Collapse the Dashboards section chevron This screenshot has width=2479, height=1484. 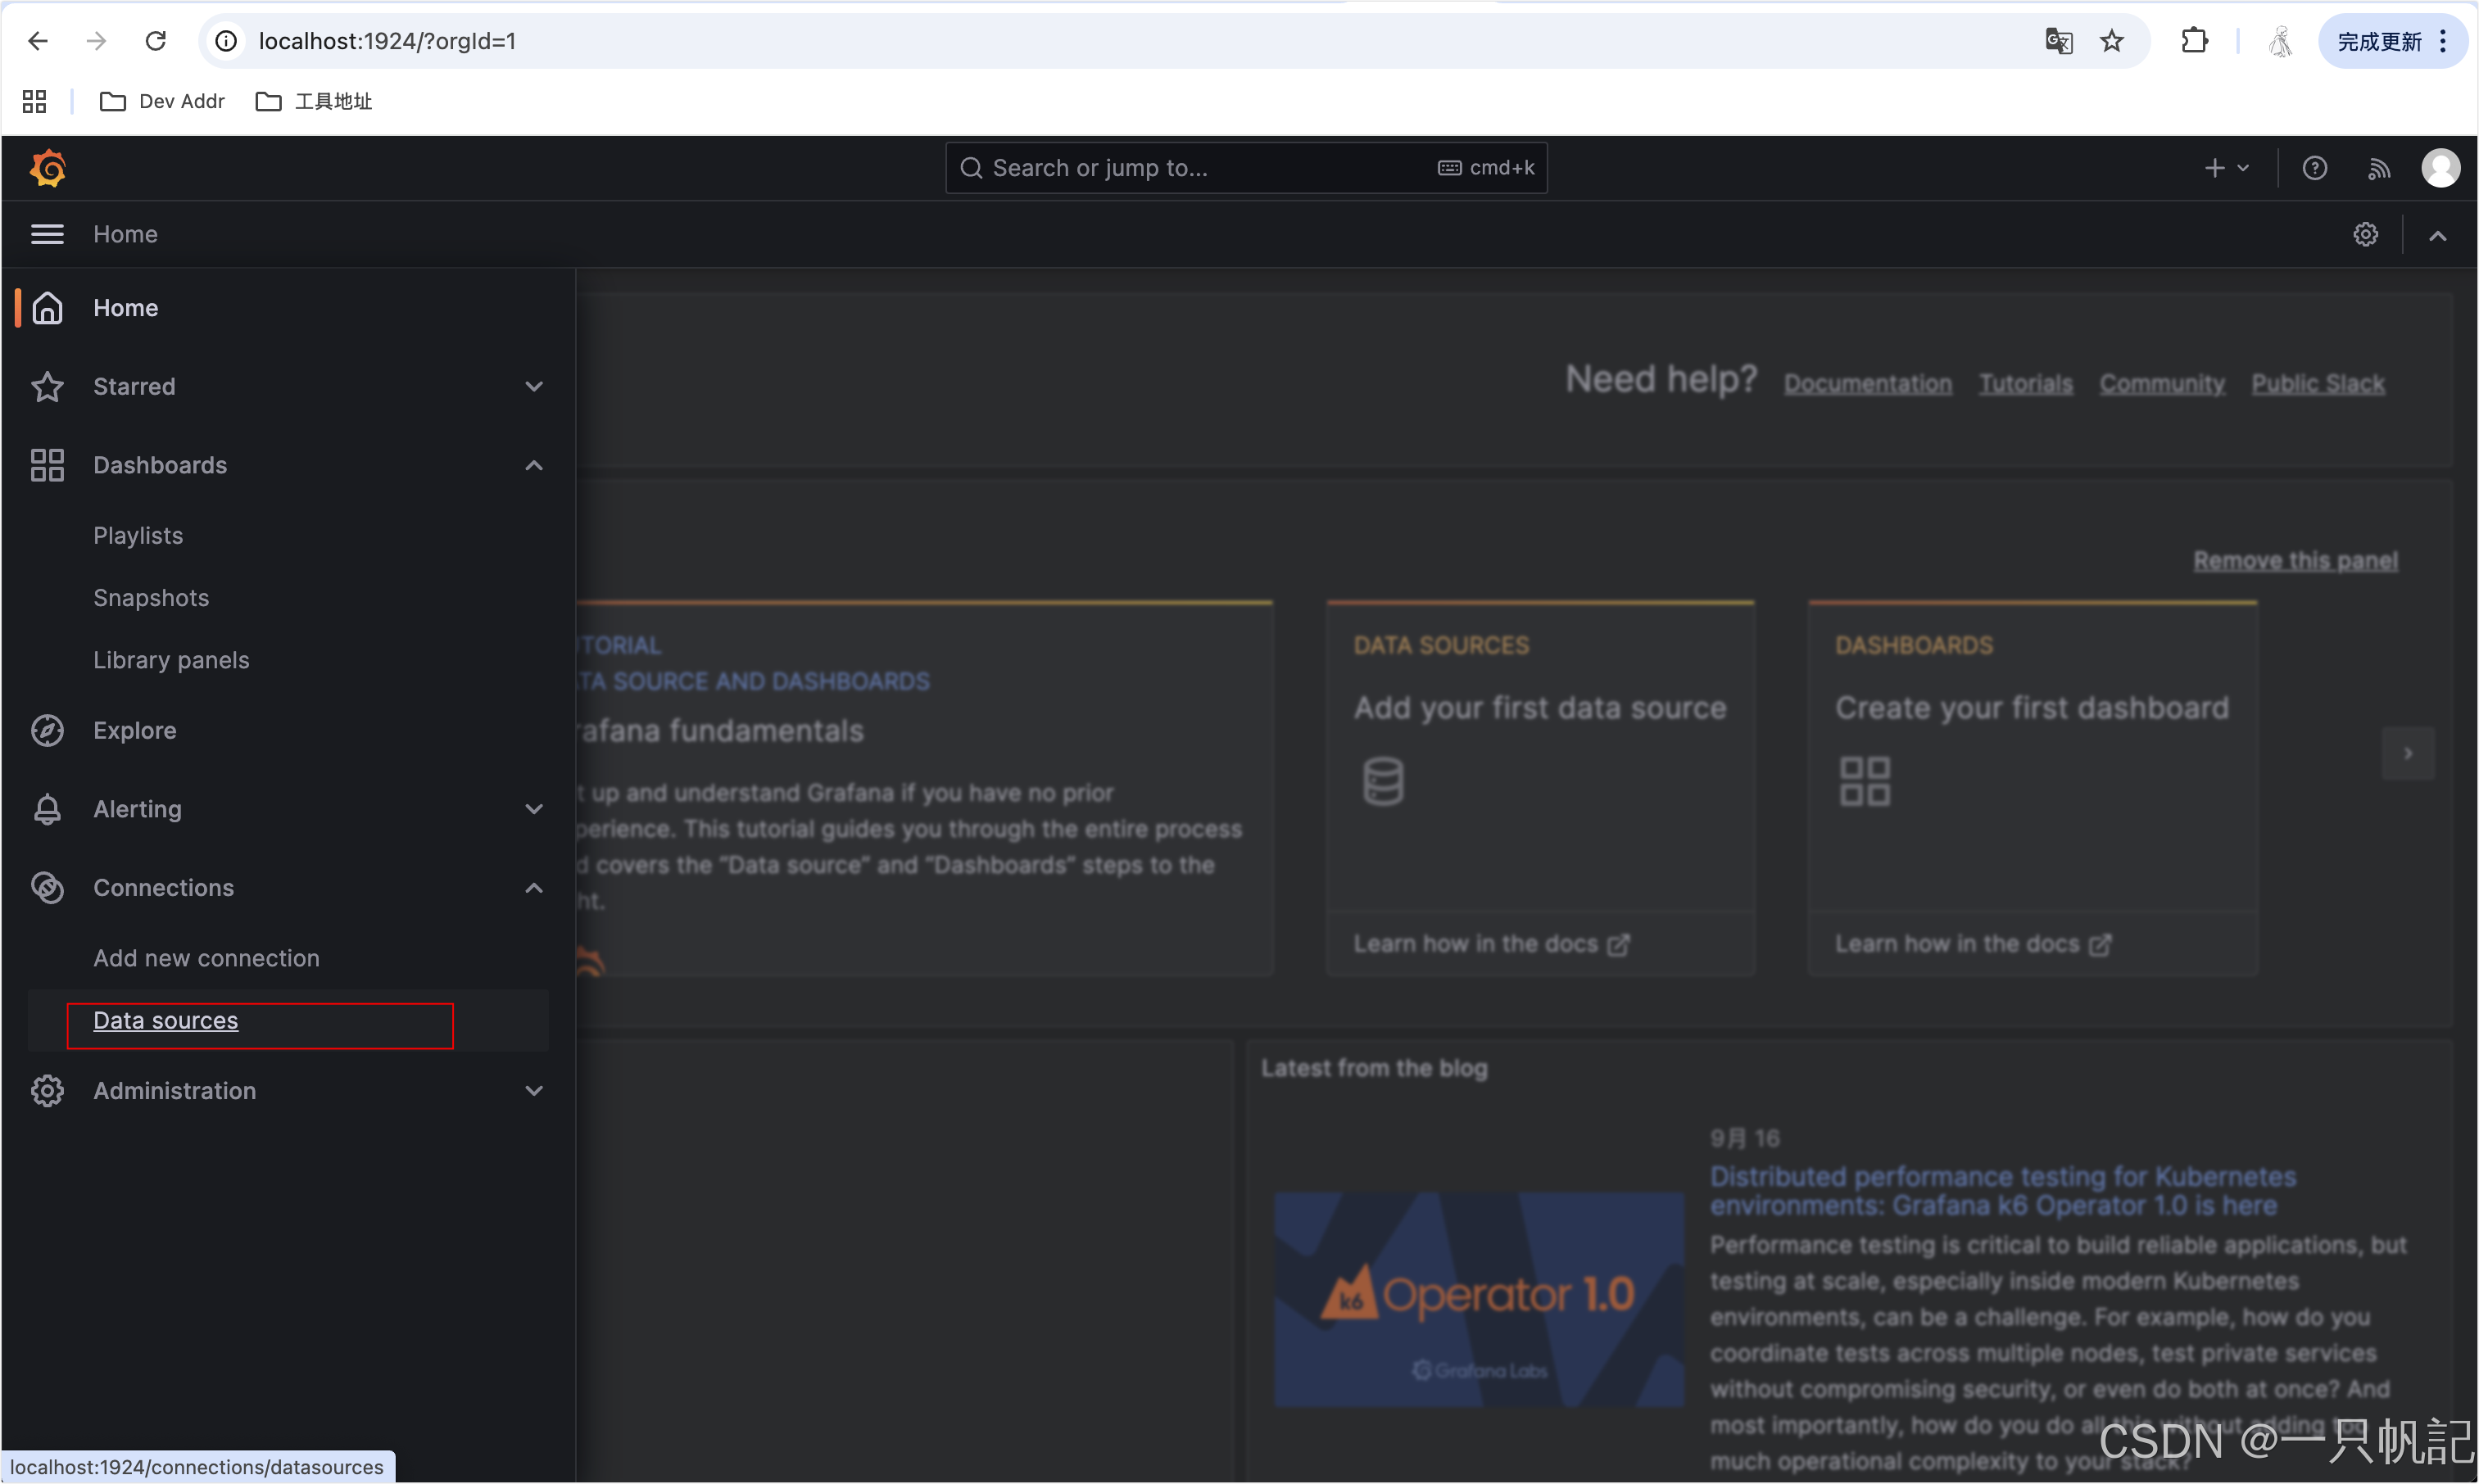[534, 465]
